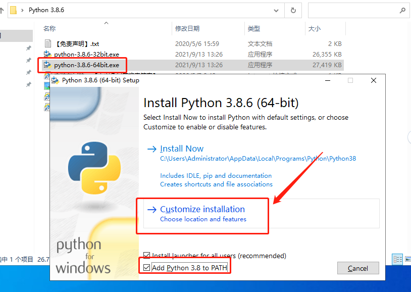
Task: Click the 文本文档 type cell
Action: point(260,44)
